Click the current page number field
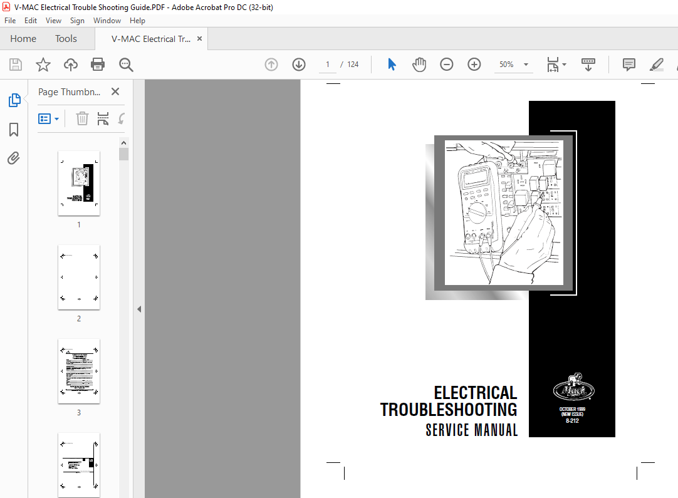Screen dimensions: 678x498 pyautogui.click(x=328, y=65)
